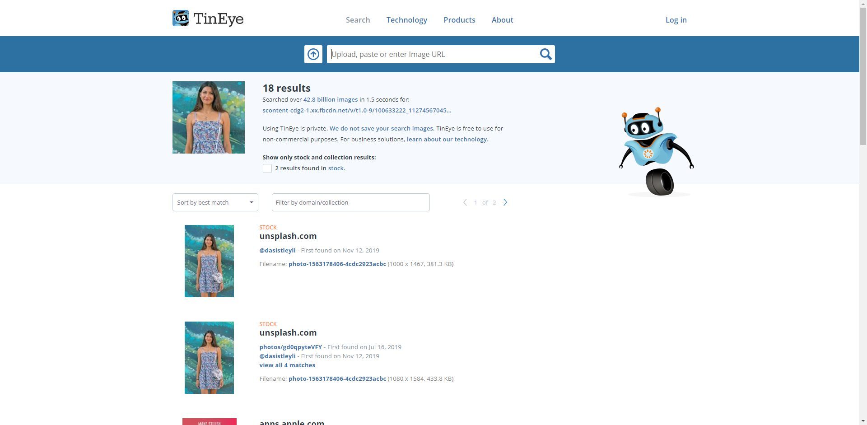This screenshot has width=867, height=425.
Task: Open filename link with 1080 x 1584 size
Action: coord(337,378)
